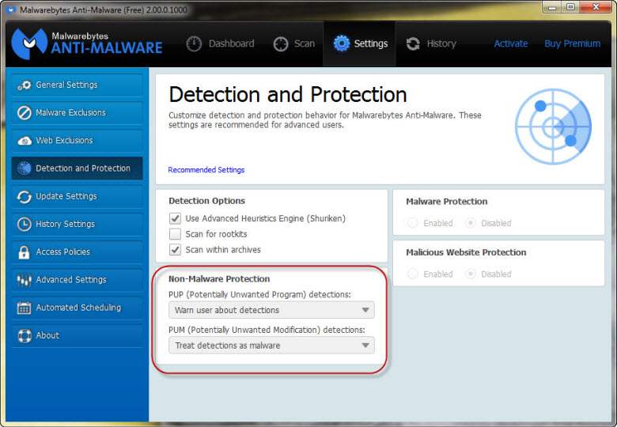
Task: Open the PUM detections dropdown
Action: (x=271, y=346)
